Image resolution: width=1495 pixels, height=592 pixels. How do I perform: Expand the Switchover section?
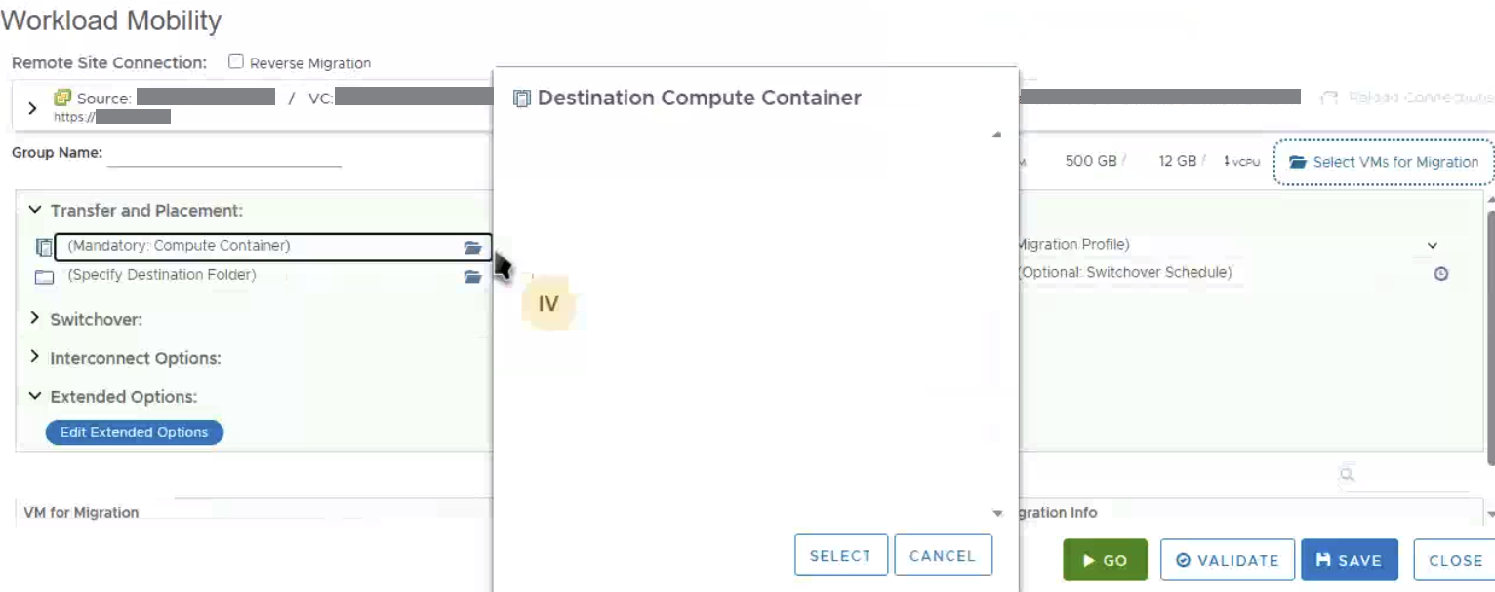[x=35, y=318]
